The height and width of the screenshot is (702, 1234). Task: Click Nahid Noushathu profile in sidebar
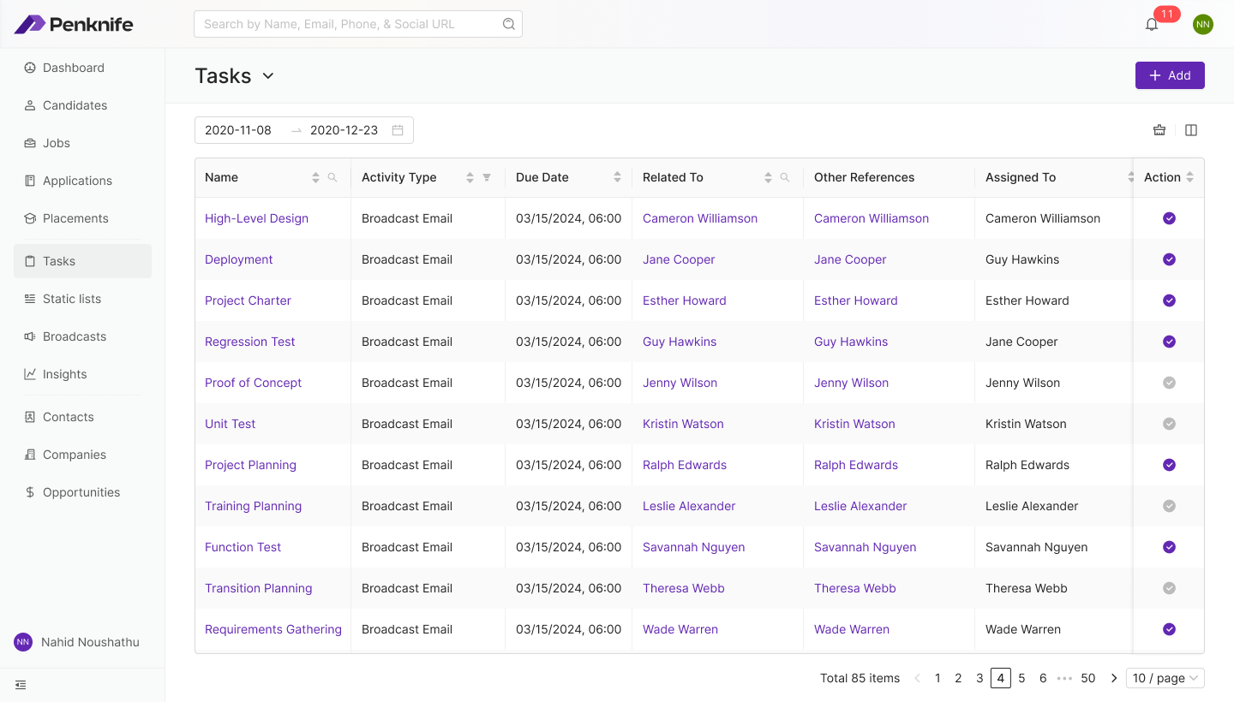pyautogui.click(x=77, y=642)
